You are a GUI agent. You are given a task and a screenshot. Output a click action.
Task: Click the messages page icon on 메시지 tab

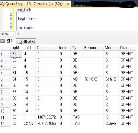click(20, 41)
